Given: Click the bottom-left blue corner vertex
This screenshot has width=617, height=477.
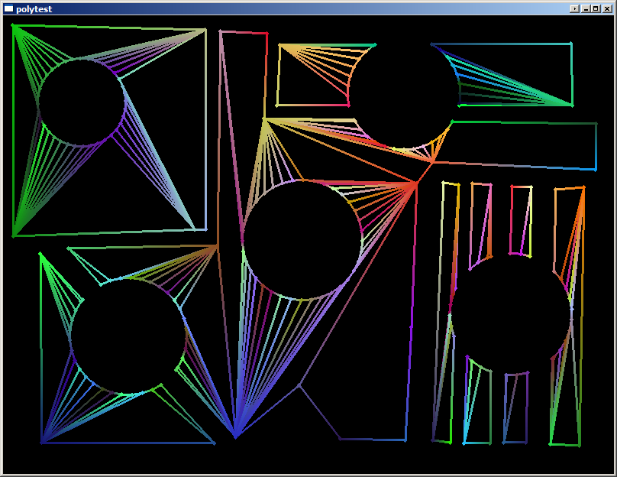Looking at the screenshot, I should pyautogui.click(x=42, y=442).
